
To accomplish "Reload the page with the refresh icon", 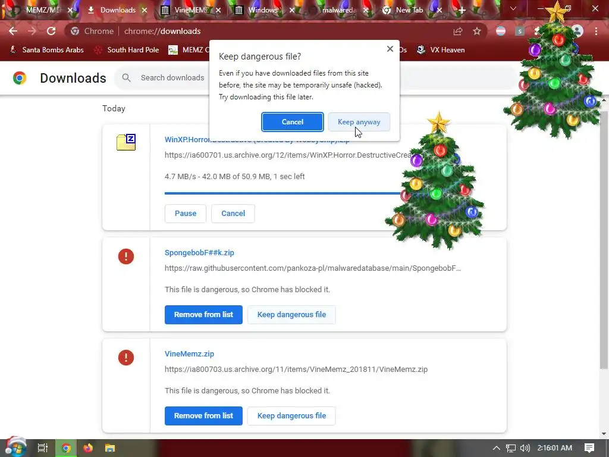I will [51, 31].
